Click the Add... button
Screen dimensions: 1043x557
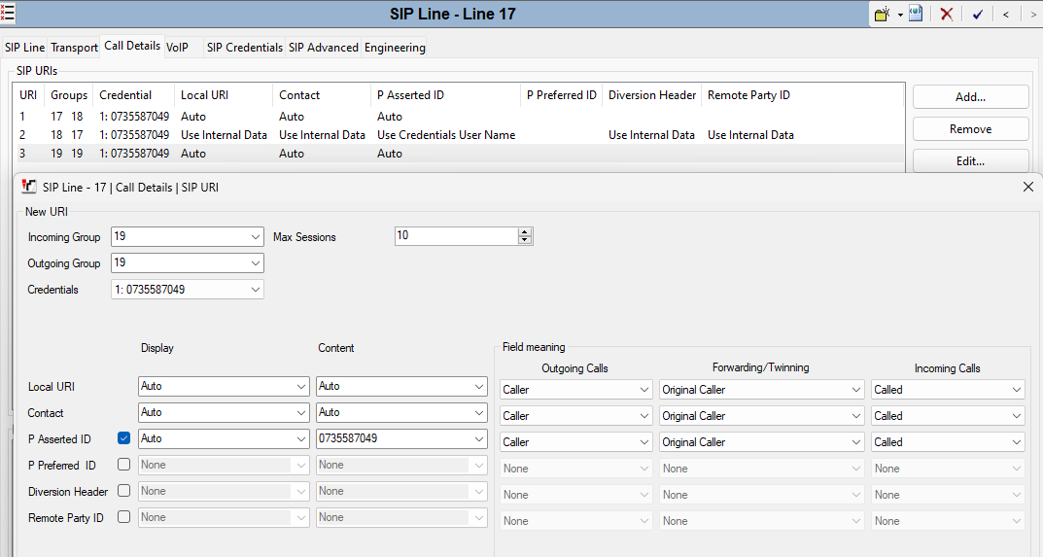click(970, 97)
